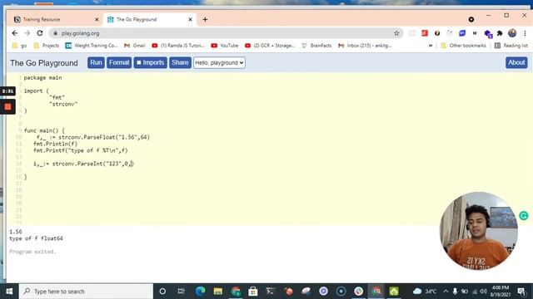This screenshot has width=533, height=299.
Task: Open the go bookmarks folder
Action: pyautogui.click(x=19, y=46)
